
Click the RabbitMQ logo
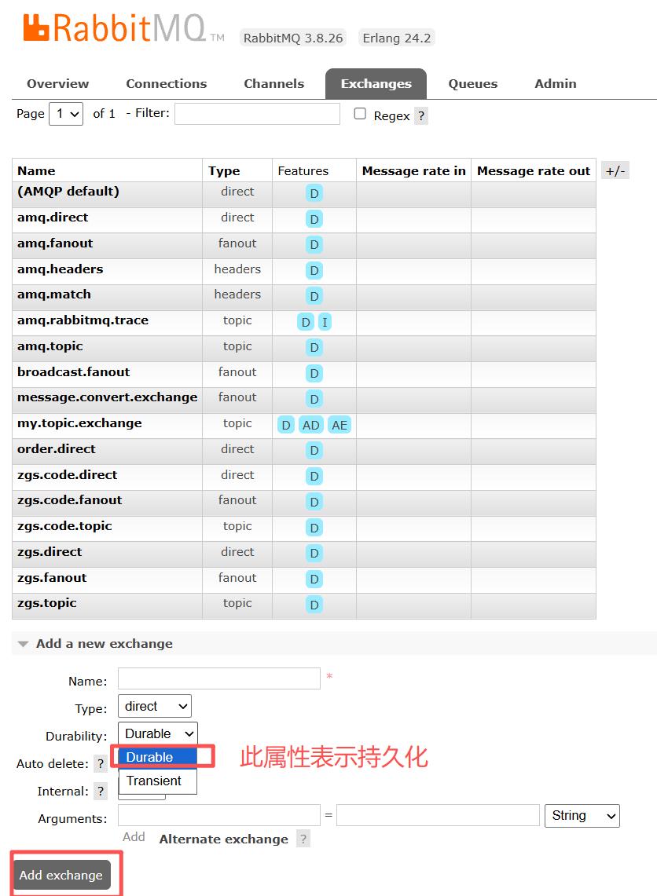tap(123, 28)
